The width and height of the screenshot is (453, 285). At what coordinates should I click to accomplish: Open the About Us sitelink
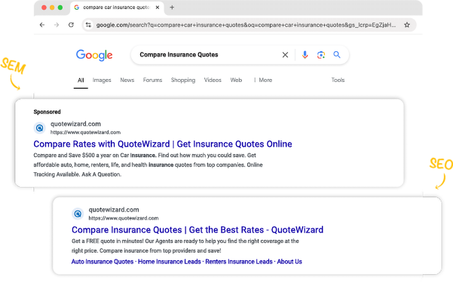(289, 262)
